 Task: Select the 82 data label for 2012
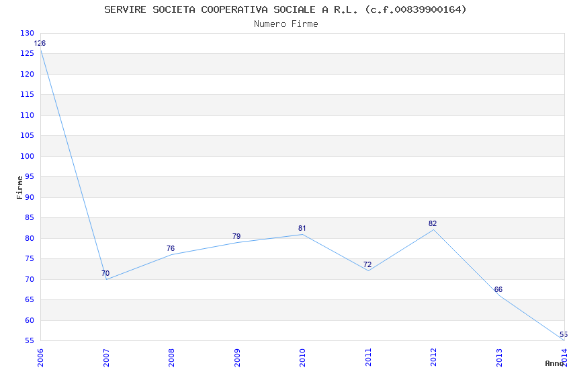[x=433, y=223]
